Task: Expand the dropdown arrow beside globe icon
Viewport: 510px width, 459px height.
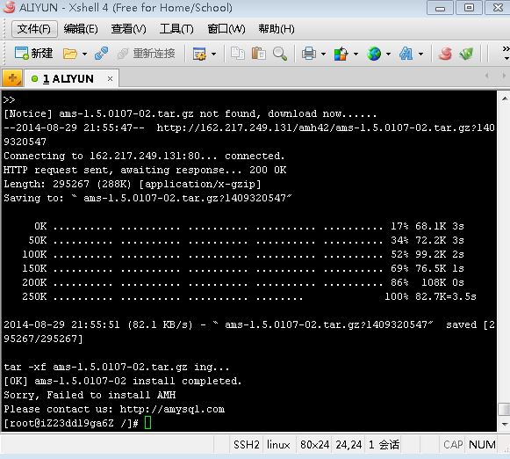Action: point(388,54)
